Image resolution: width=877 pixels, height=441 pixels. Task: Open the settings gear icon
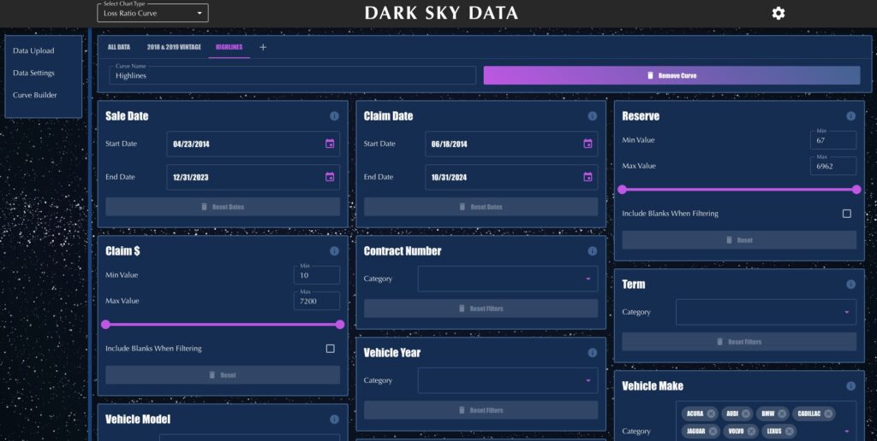[x=778, y=13]
